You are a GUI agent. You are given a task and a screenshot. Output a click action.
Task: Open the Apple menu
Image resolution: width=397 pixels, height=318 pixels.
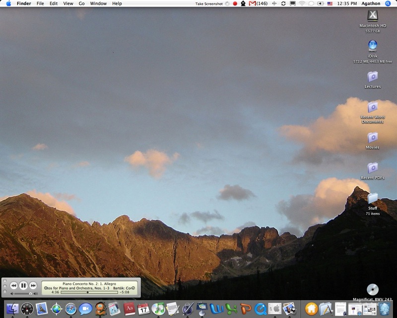(8, 3)
